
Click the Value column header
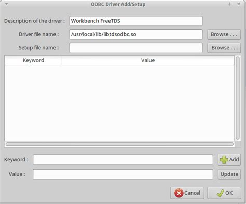tap(148, 60)
